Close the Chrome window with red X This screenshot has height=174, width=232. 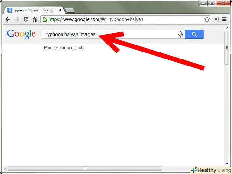[x=223, y=3]
